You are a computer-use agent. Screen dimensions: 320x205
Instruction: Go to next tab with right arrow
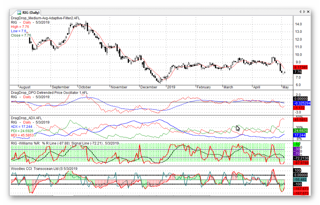coord(304,12)
